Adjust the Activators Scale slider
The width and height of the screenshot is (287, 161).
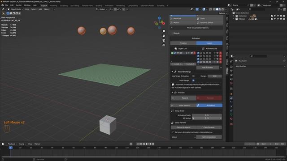point(207,115)
